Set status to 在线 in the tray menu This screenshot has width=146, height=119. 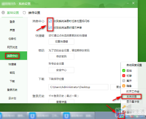click(129, 71)
